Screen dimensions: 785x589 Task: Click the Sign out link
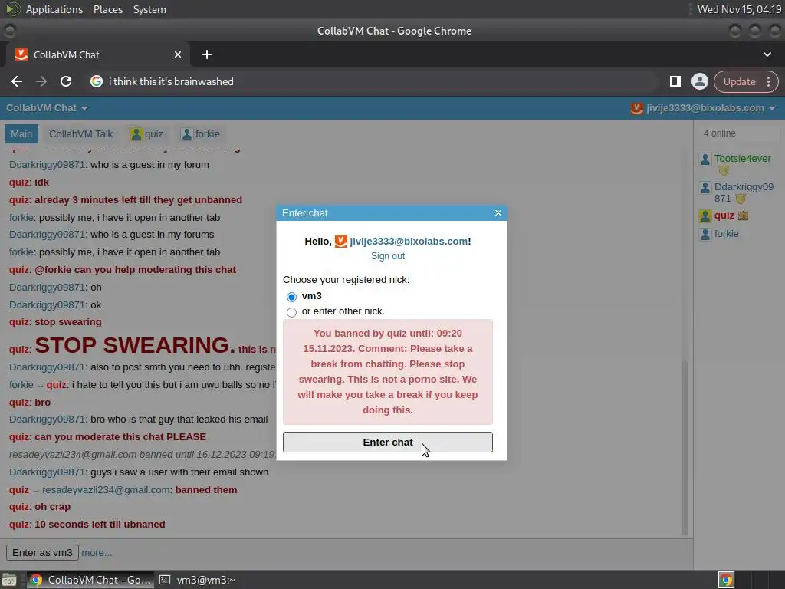(387, 256)
